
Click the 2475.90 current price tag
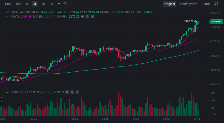coord(216,22)
